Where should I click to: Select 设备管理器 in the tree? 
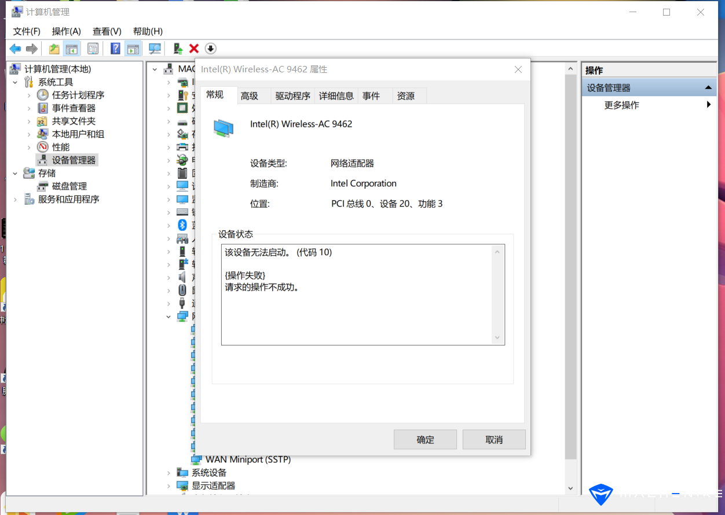[74, 160]
